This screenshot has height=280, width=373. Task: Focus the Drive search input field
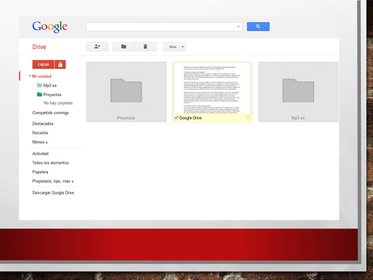point(164,27)
